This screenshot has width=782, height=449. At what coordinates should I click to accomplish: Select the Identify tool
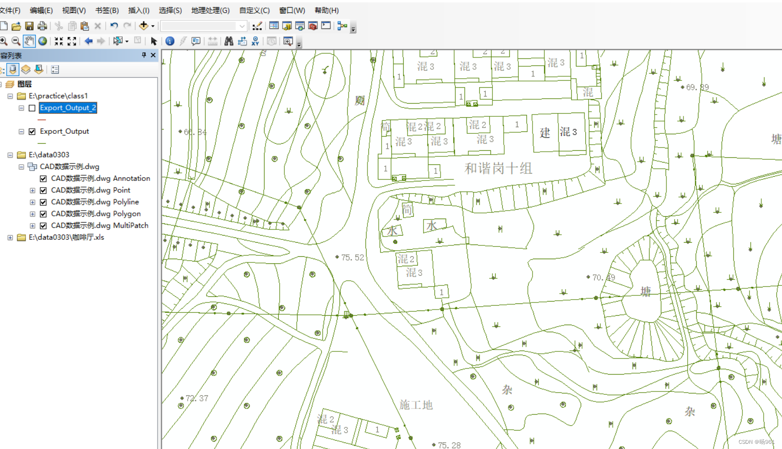pyautogui.click(x=170, y=41)
